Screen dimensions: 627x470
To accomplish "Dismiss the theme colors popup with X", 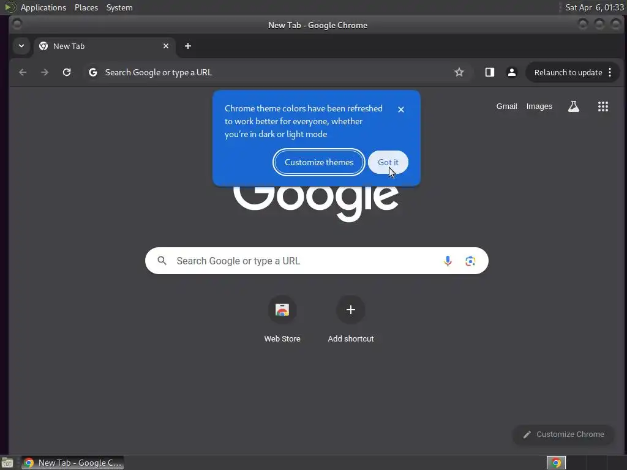I will coord(401,110).
